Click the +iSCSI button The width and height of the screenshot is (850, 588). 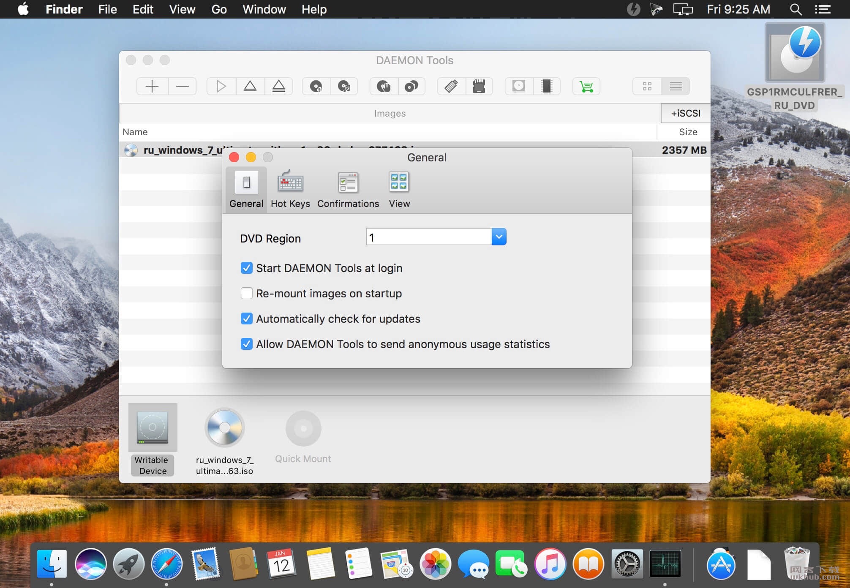[x=685, y=113]
